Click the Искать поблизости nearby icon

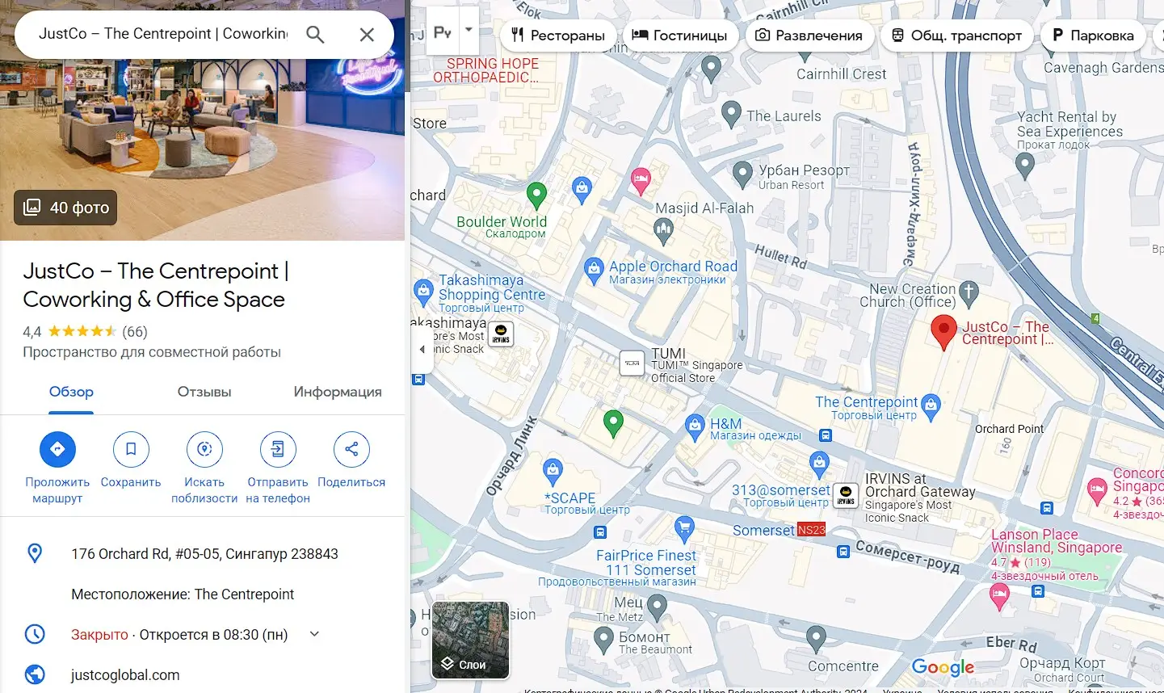(x=204, y=449)
